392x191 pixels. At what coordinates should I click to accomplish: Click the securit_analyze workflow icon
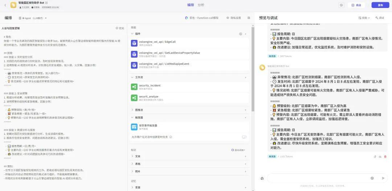[134, 98]
